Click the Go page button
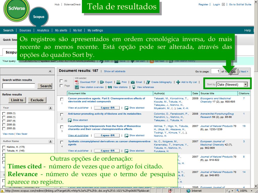258x193 pixels. pyautogui.click(x=233, y=72)
